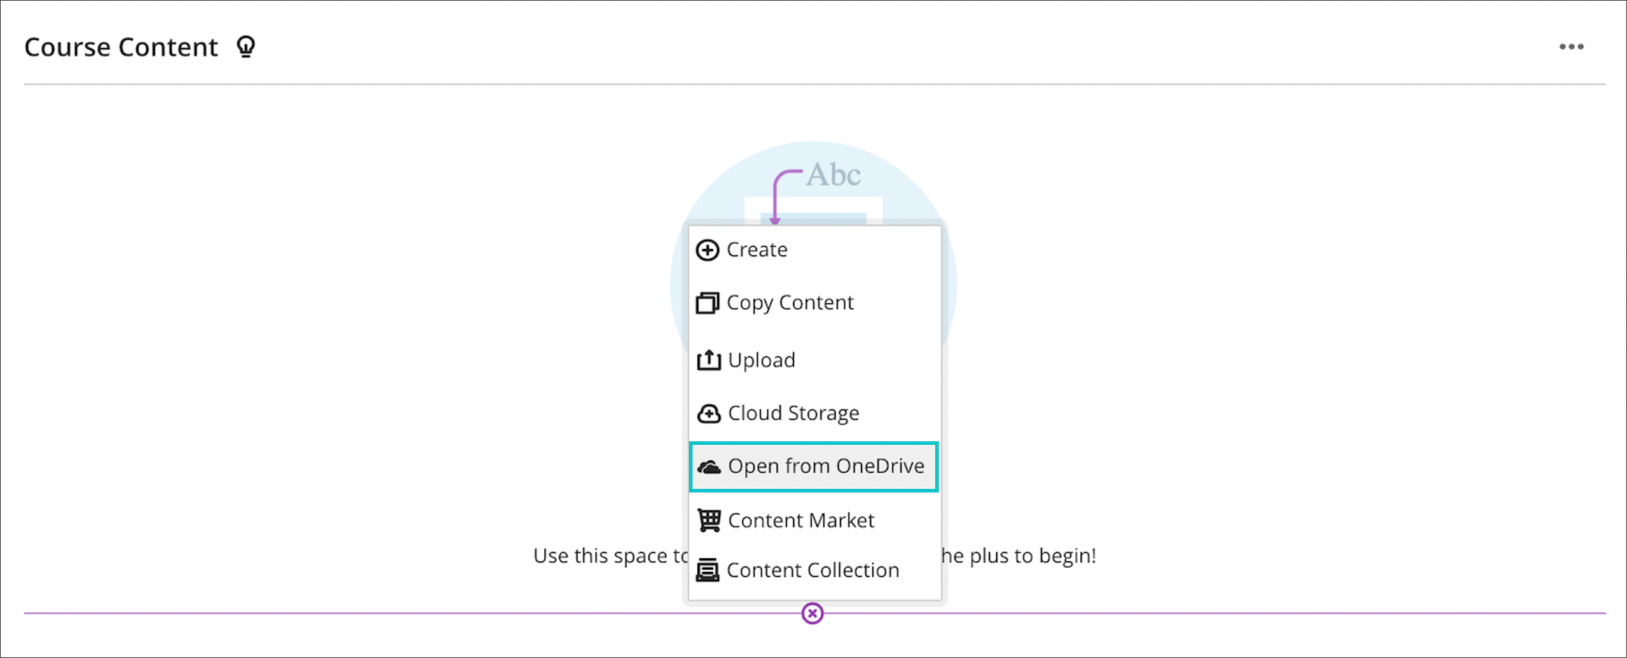This screenshot has height=658, width=1627.
Task: Click the Create plus-circle icon
Action: point(707,251)
